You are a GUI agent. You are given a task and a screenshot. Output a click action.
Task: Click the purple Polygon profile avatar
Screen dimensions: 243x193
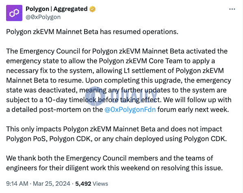tap(14, 13)
